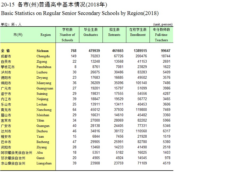
Task: Click the '(unit, person)' label
Action: (x=163, y=24)
